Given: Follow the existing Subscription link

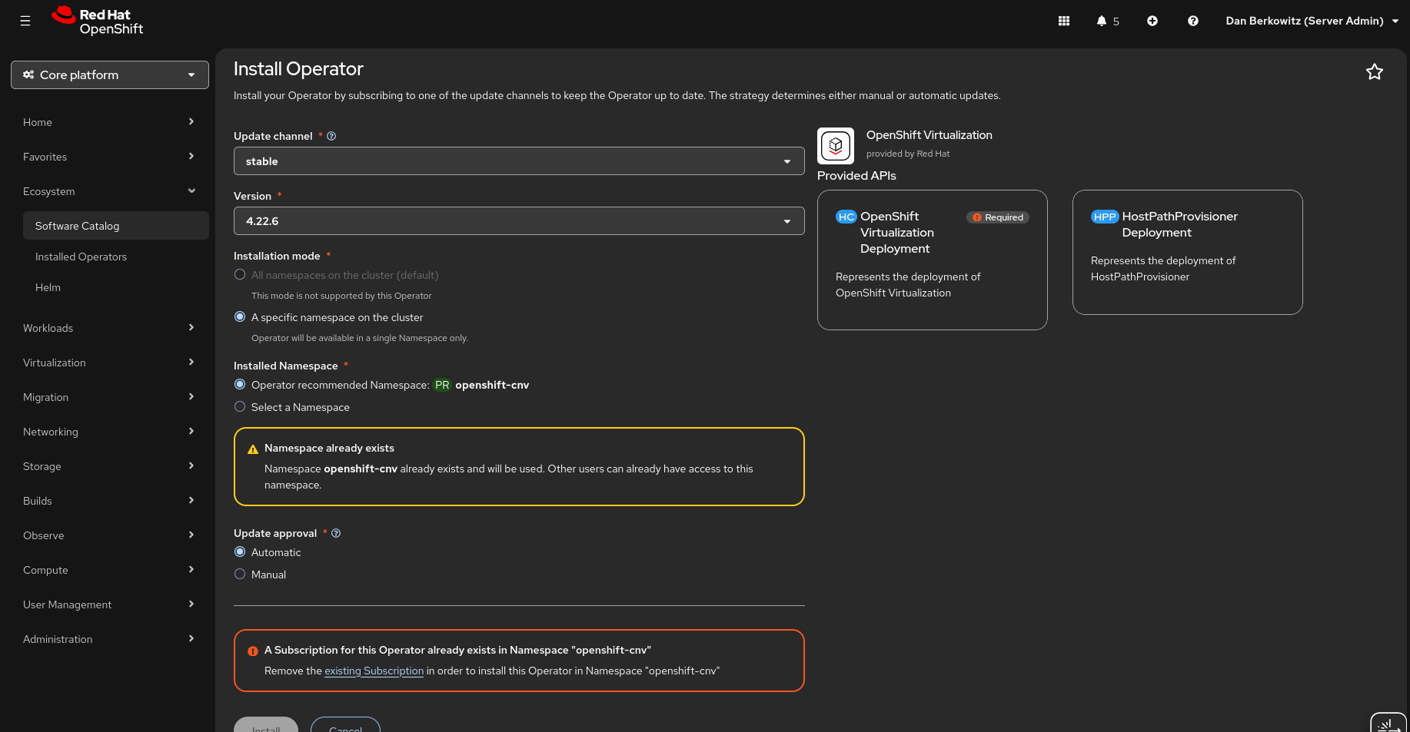Looking at the screenshot, I should 374,671.
